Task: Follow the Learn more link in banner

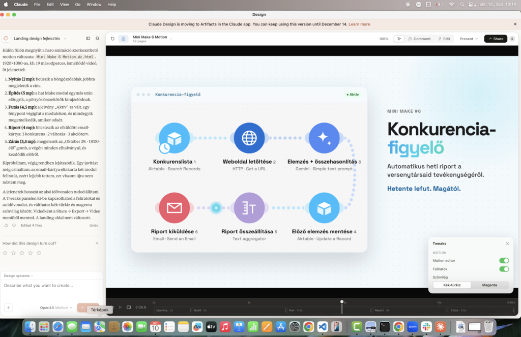Action: [x=359, y=24]
